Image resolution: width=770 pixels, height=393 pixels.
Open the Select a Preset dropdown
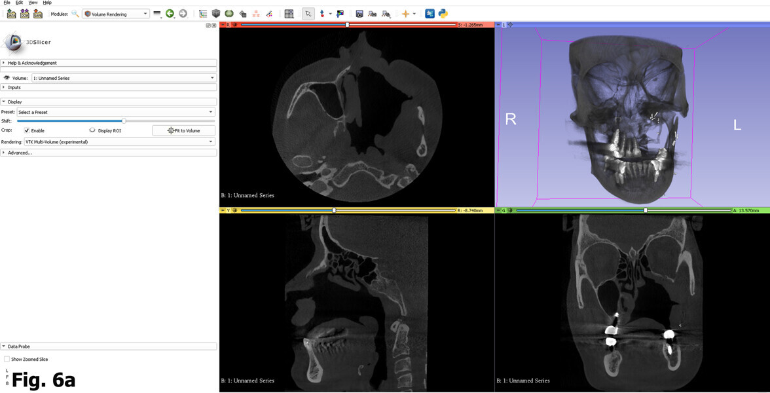coord(115,112)
